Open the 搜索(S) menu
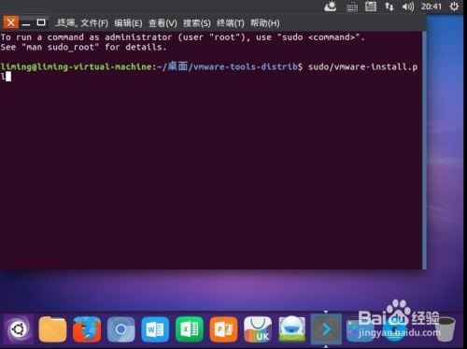Viewport: 467px width, 349px height. (x=197, y=23)
